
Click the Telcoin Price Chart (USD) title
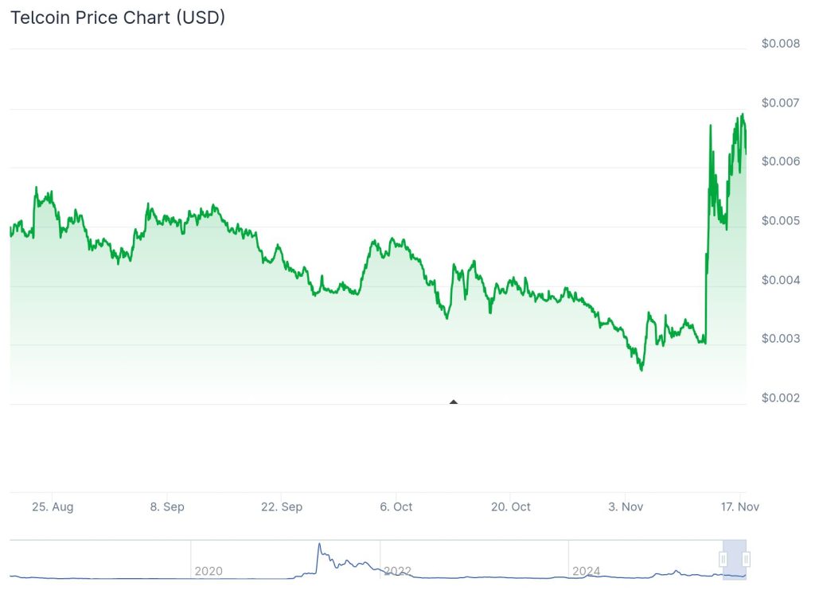coord(118,17)
